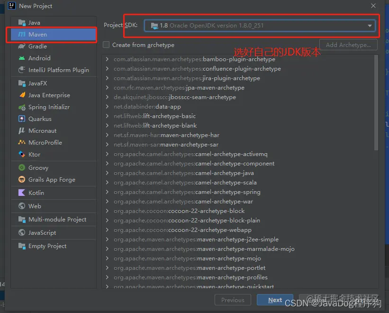Click the Maven 'm' icon

22,34
